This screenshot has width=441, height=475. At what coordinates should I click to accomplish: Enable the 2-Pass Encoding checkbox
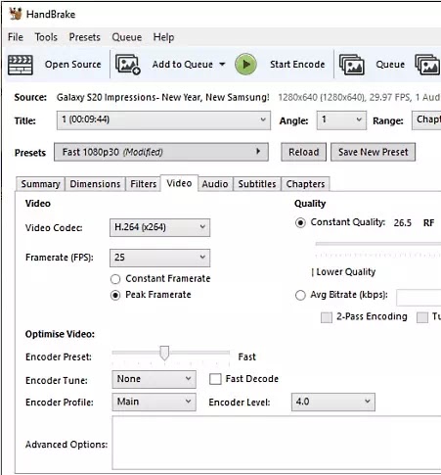[x=327, y=317]
